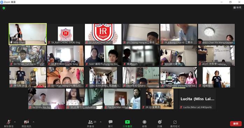Open the chat bubble icon
Screen dimensions: 244x128
(111, 122)
